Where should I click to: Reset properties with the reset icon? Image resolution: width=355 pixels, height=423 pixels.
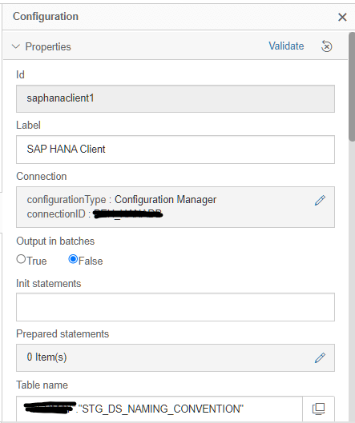pyautogui.click(x=326, y=46)
